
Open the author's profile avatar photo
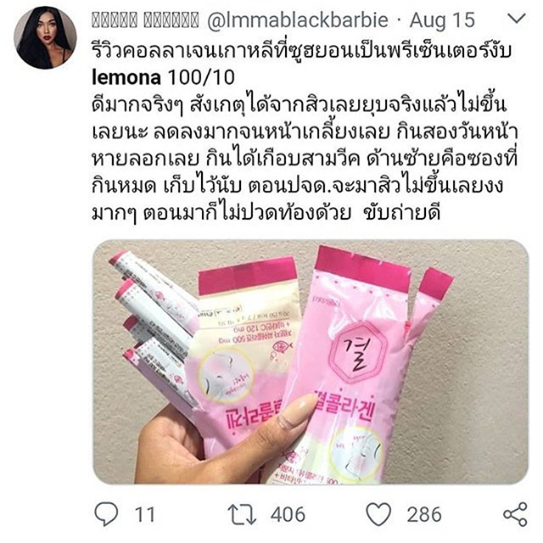coord(45,37)
